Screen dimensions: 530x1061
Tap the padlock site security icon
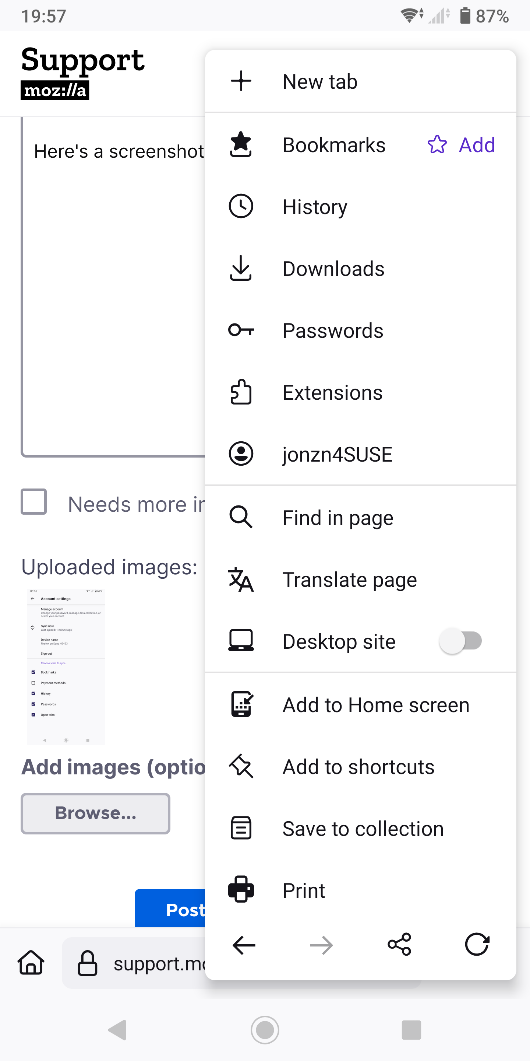click(88, 963)
